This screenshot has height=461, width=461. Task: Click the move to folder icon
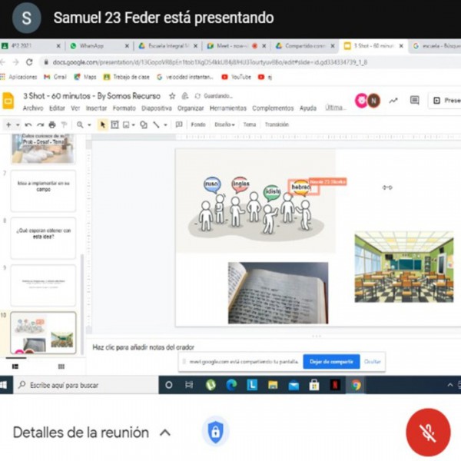[x=185, y=96]
